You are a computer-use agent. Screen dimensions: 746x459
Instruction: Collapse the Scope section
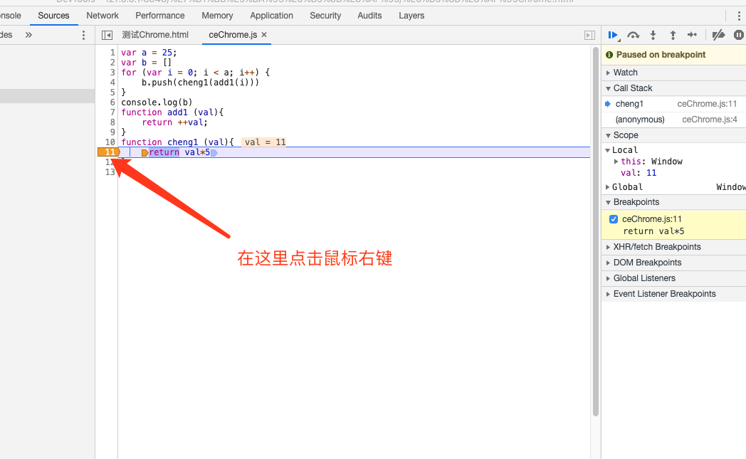tap(608, 135)
